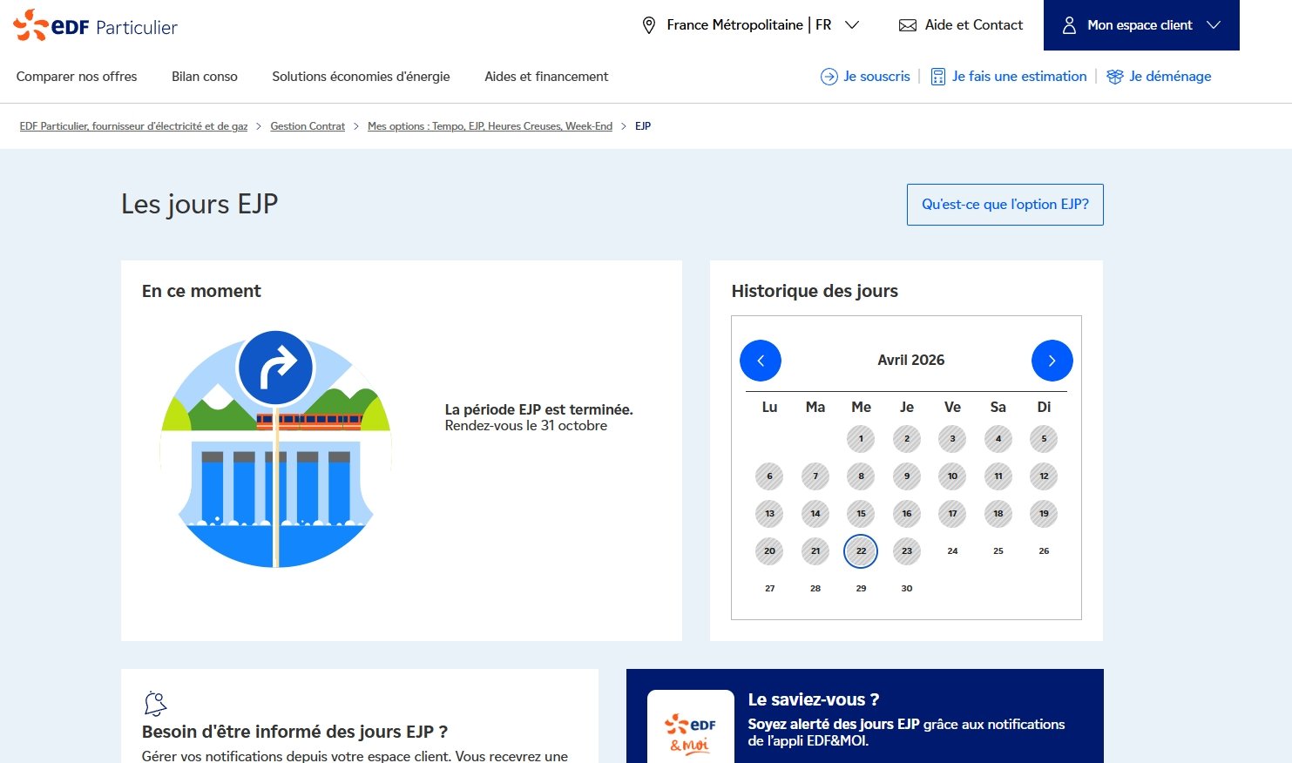Select day 22 in the calendar
The image size is (1292, 763).
click(x=861, y=551)
